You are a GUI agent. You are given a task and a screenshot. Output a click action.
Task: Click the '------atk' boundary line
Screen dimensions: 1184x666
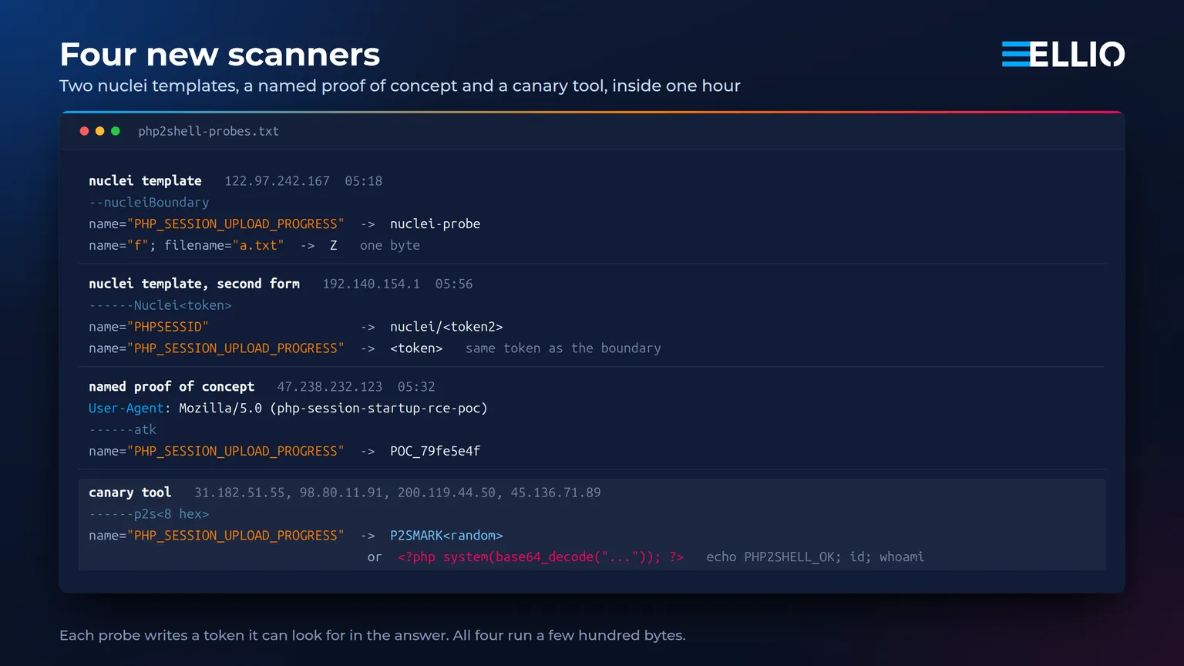tap(123, 430)
